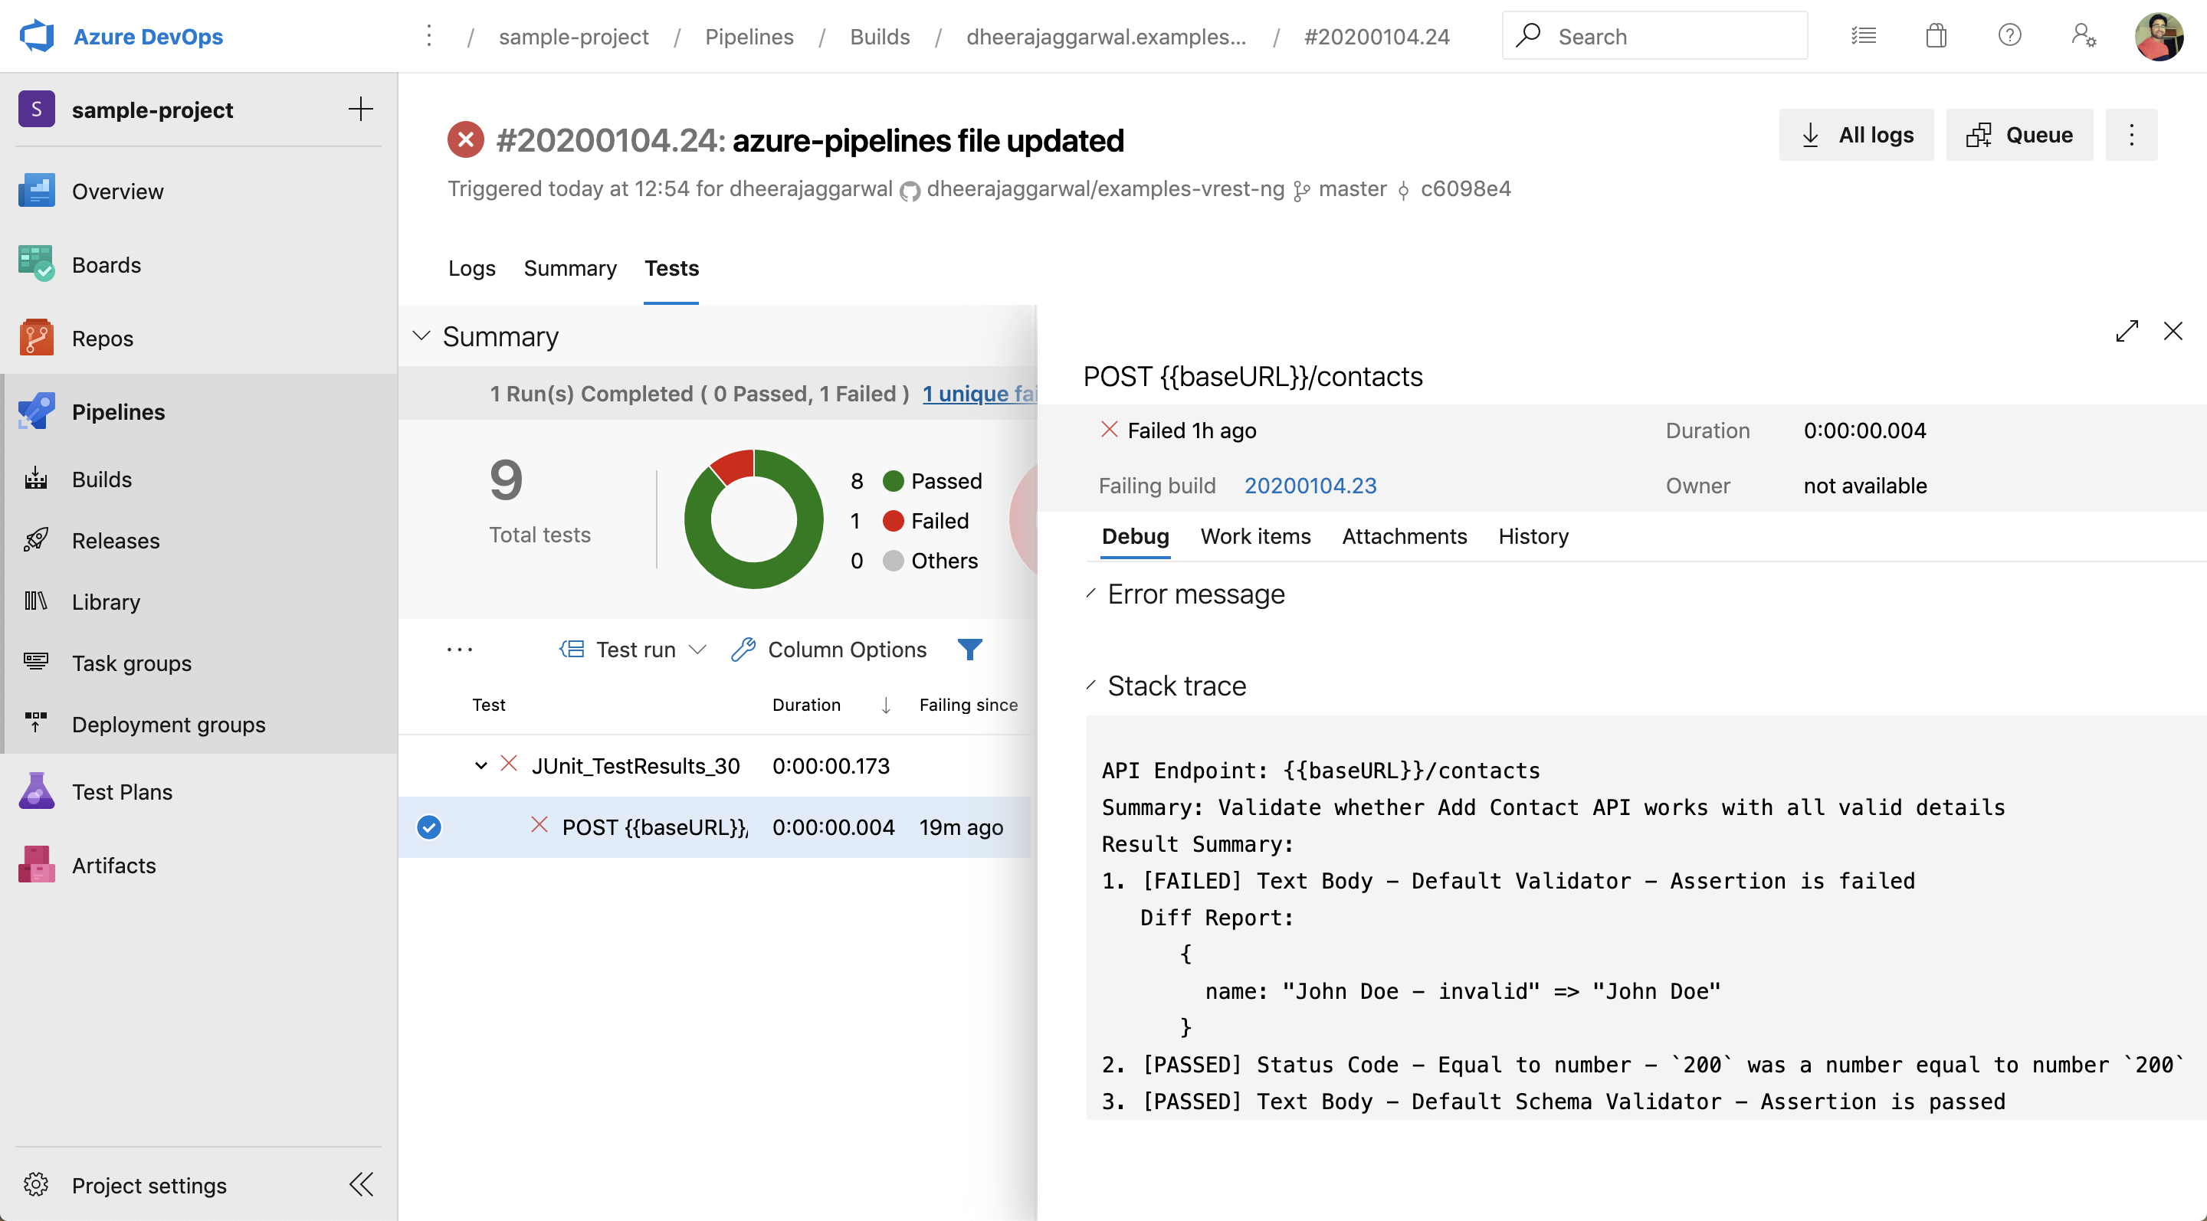Open the User settings icon
Screen dimensions: 2207x1221
(x=2083, y=36)
